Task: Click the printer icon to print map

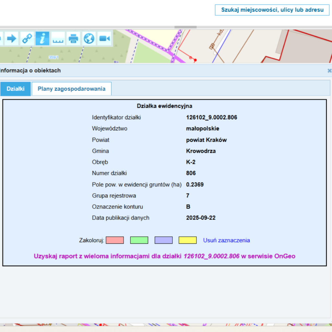Action: click(74, 39)
